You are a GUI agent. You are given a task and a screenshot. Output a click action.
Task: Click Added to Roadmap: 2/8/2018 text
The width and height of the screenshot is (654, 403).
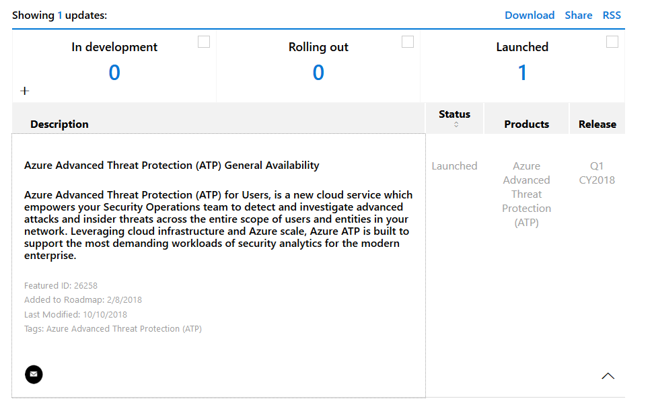83,300
